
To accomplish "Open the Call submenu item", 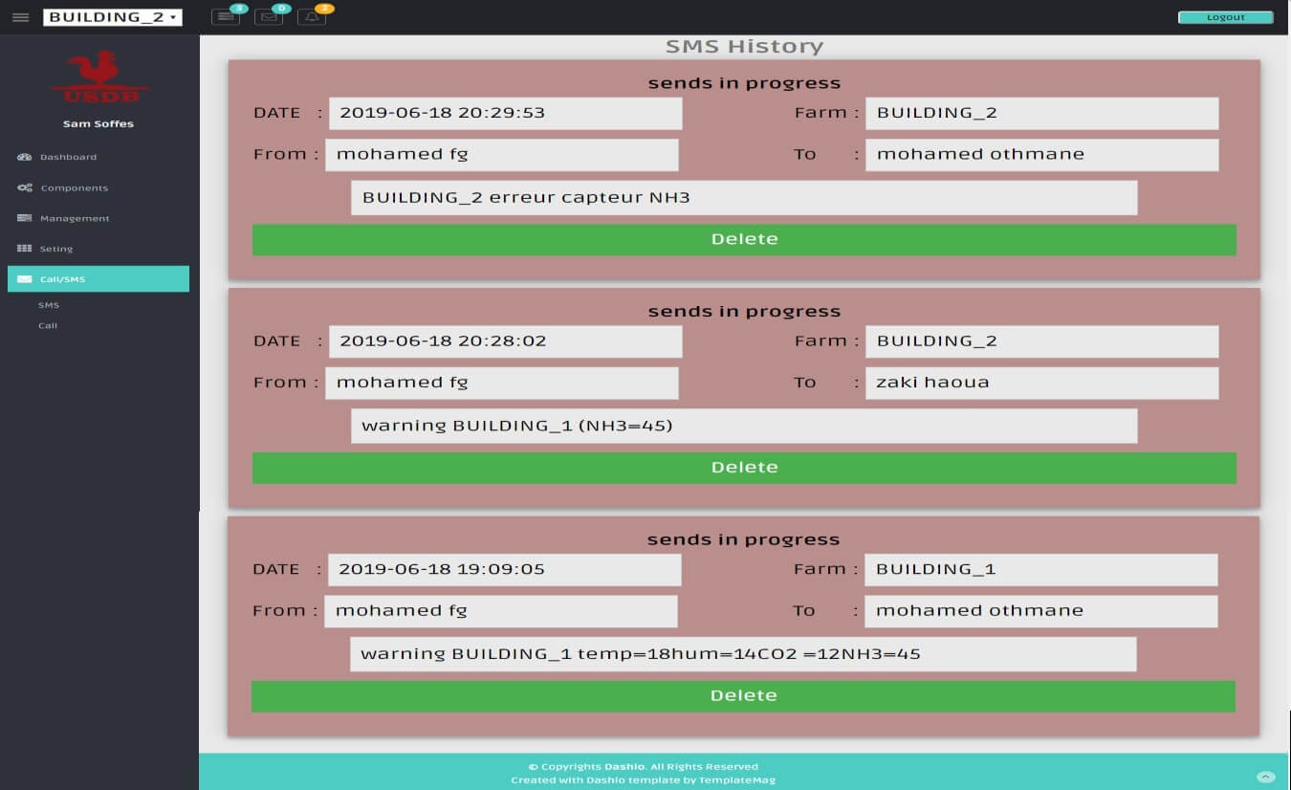I will tap(45, 325).
